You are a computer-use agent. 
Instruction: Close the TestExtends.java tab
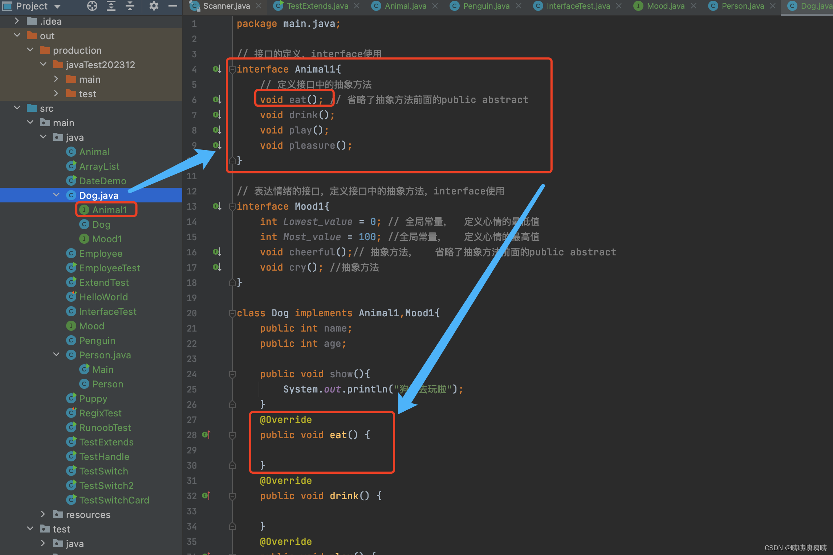[x=357, y=6]
